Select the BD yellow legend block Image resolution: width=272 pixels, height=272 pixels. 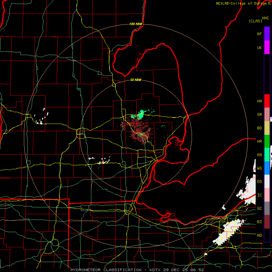click(267, 128)
